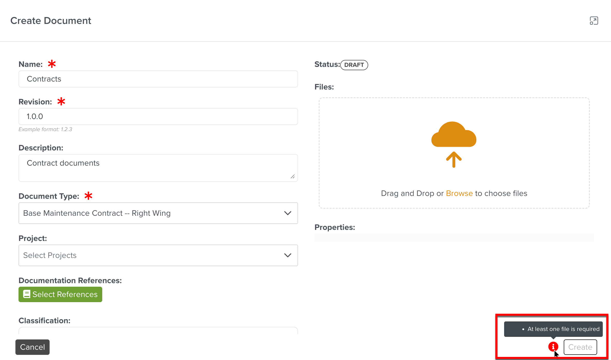This screenshot has height=360, width=611.
Task: Click the cloud upload icon
Action: 454,144
